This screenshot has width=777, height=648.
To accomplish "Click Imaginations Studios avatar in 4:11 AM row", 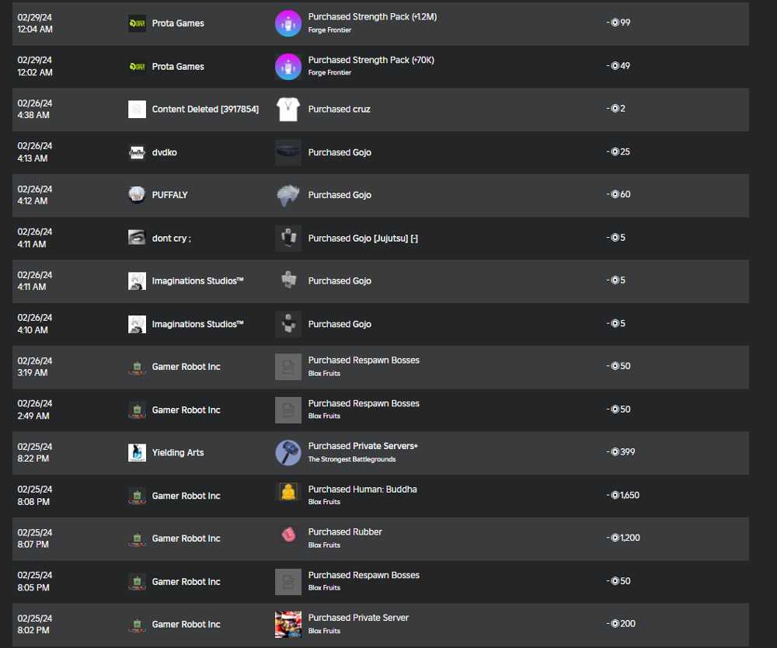I will [137, 281].
